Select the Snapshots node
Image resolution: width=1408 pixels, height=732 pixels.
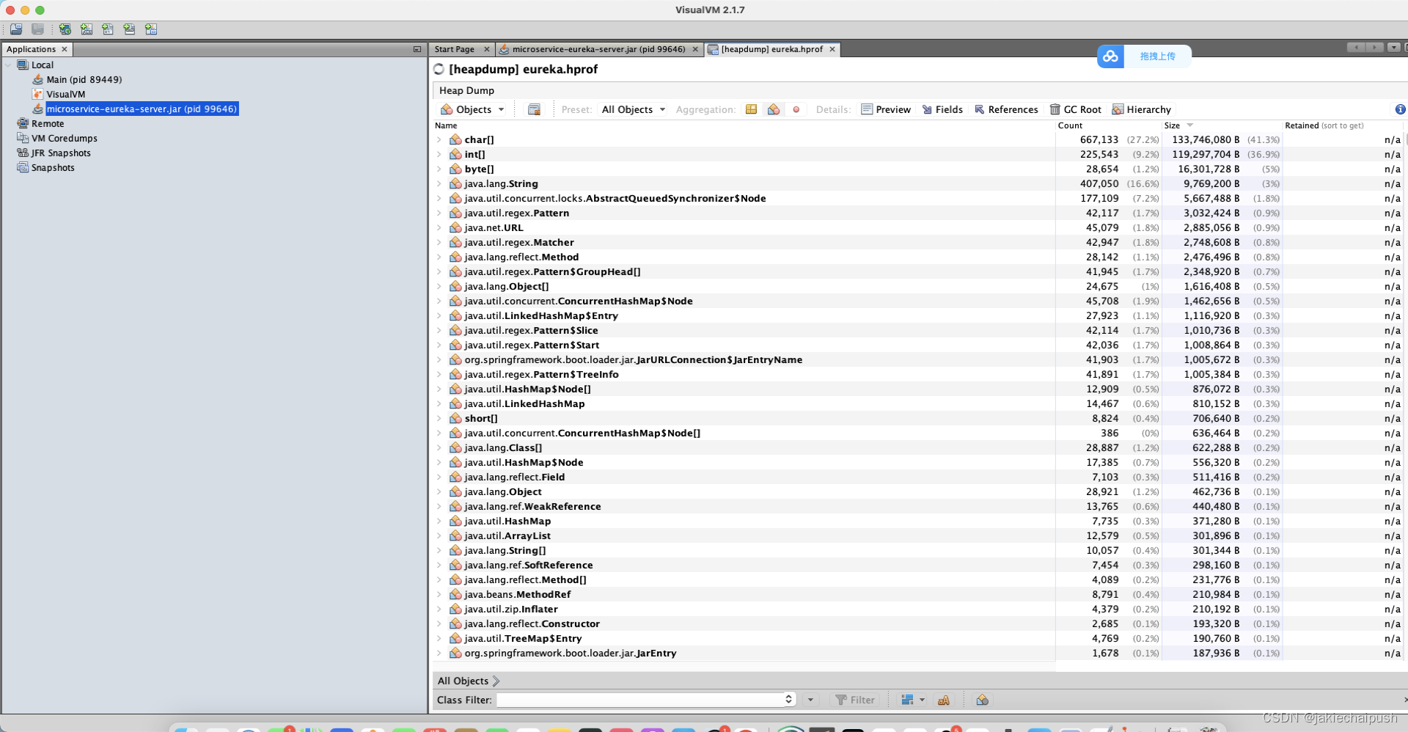pyautogui.click(x=53, y=167)
